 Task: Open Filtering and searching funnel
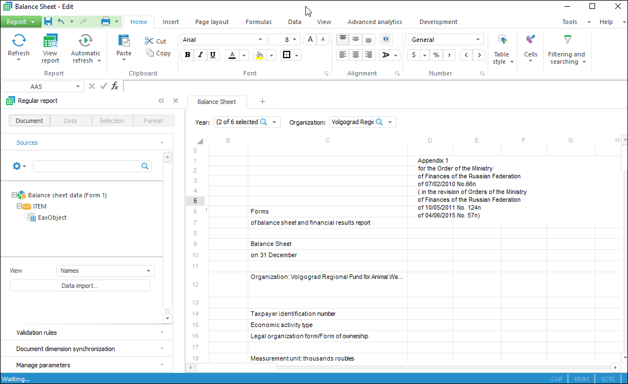[x=567, y=40]
